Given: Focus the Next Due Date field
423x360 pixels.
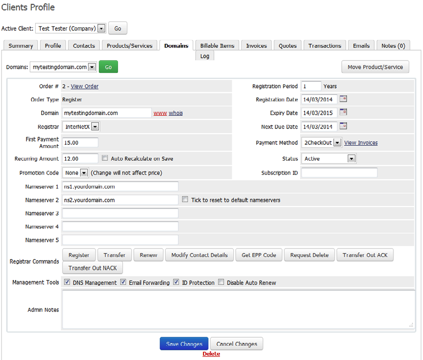Looking at the screenshot, I should click(x=319, y=127).
